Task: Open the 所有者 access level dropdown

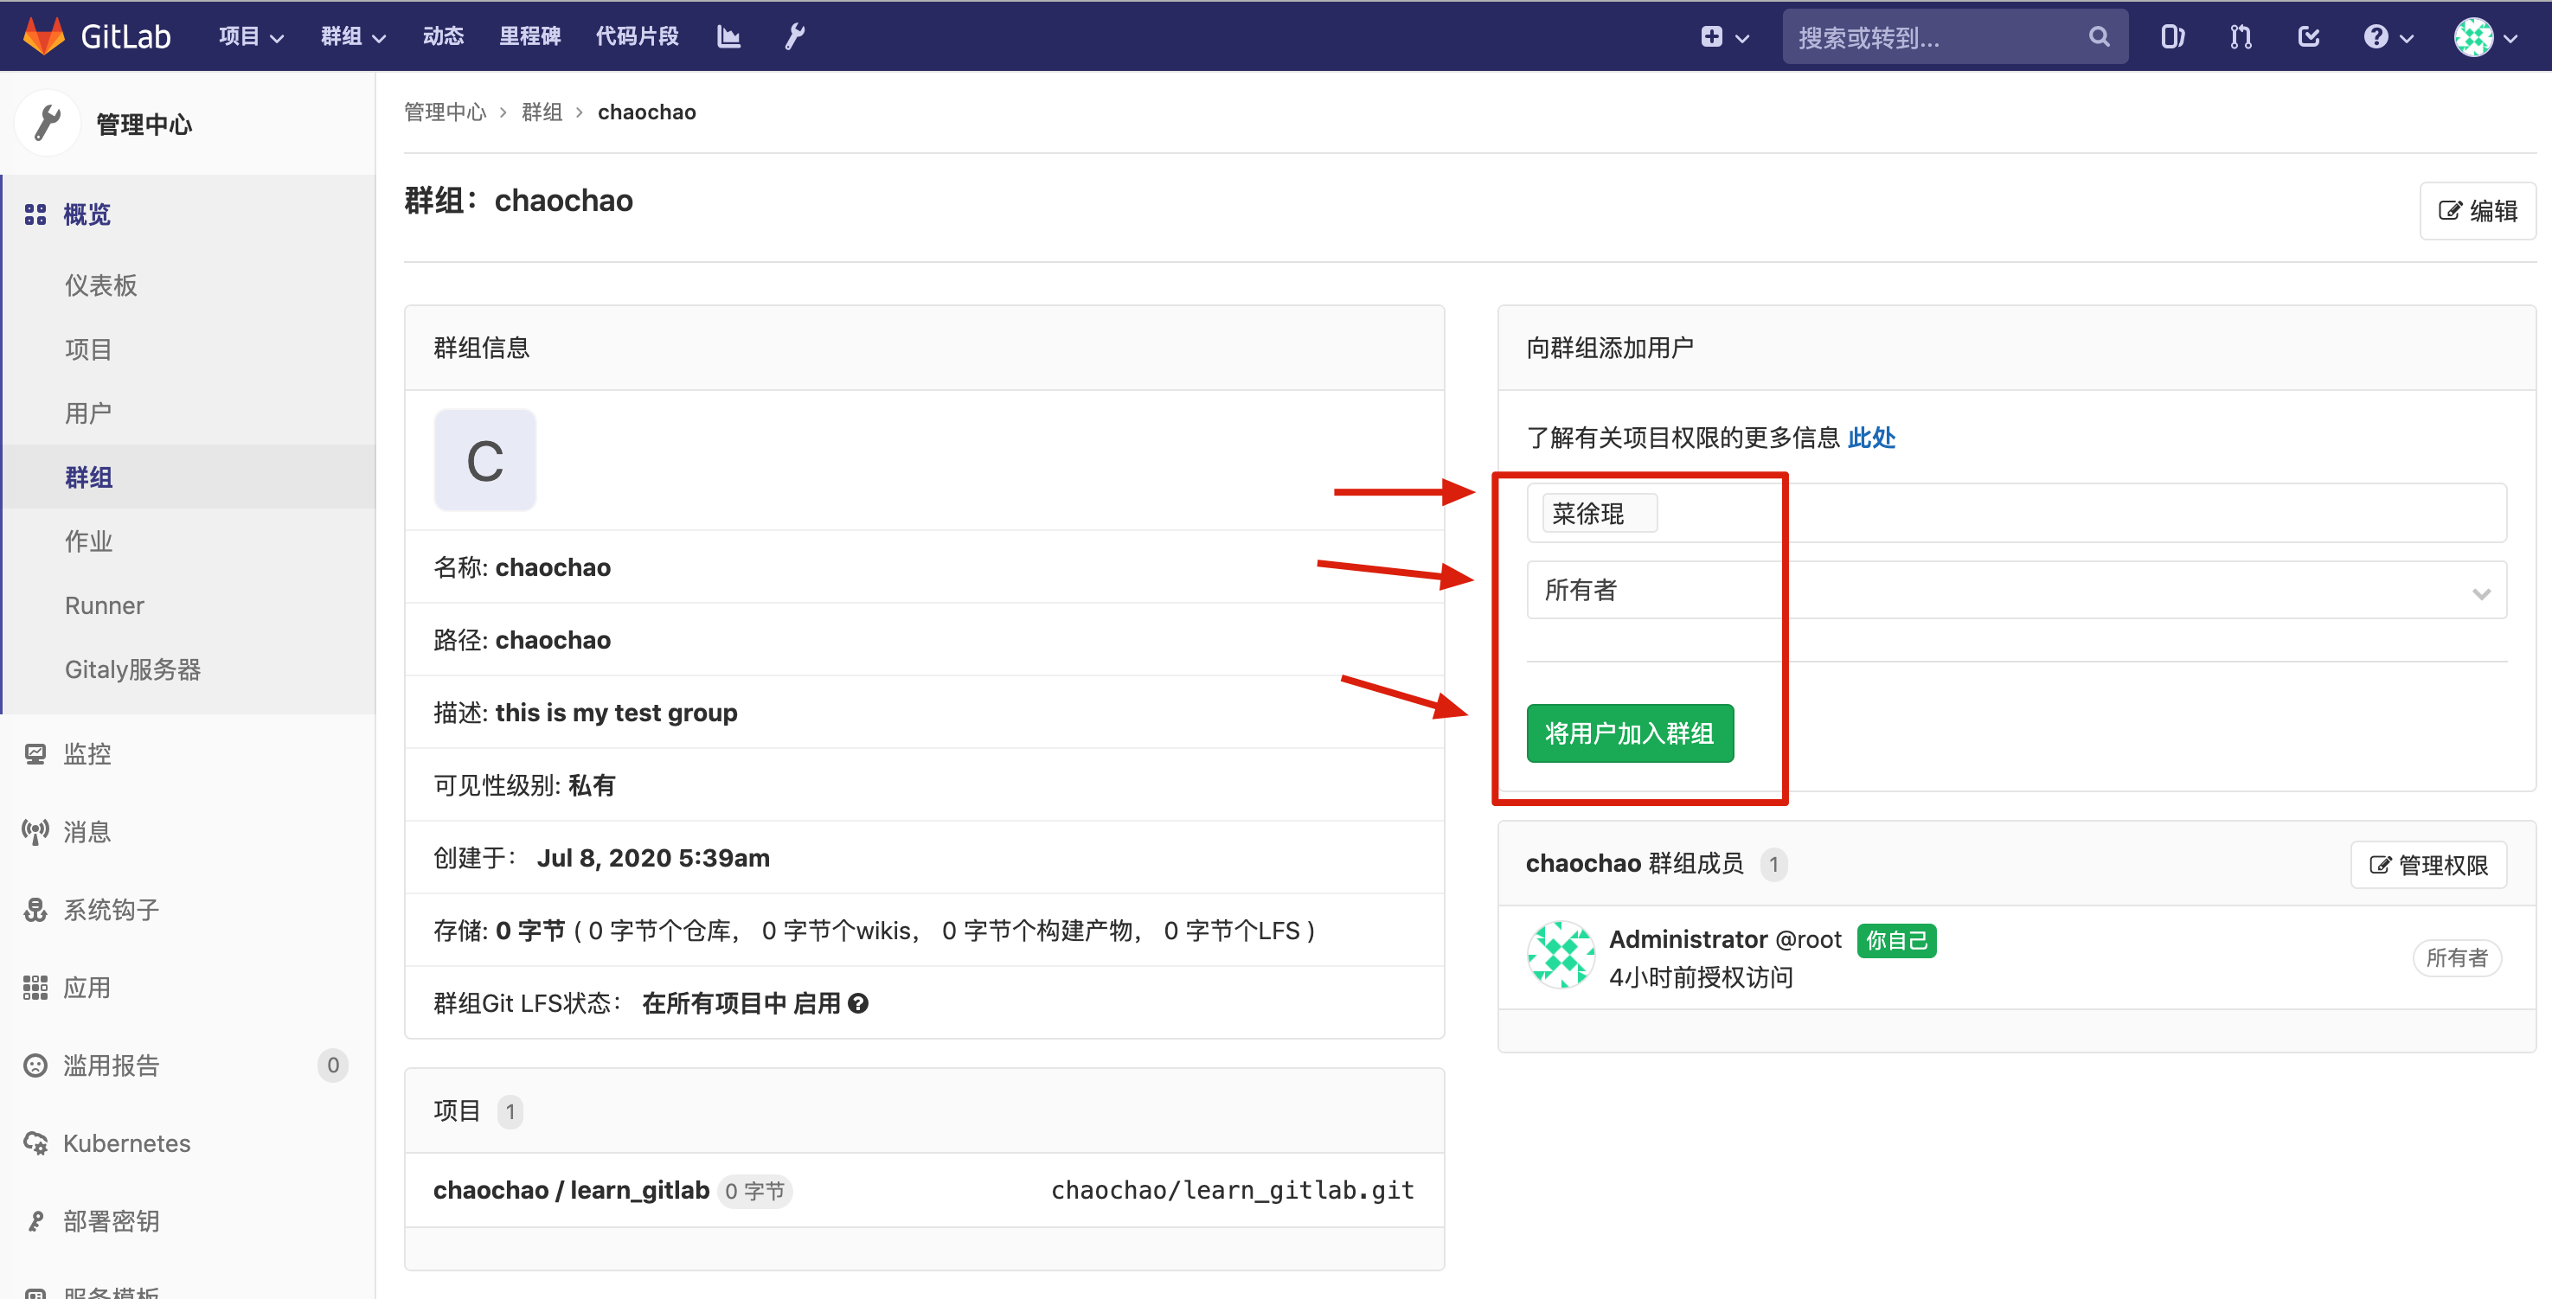Action: (2016, 590)
